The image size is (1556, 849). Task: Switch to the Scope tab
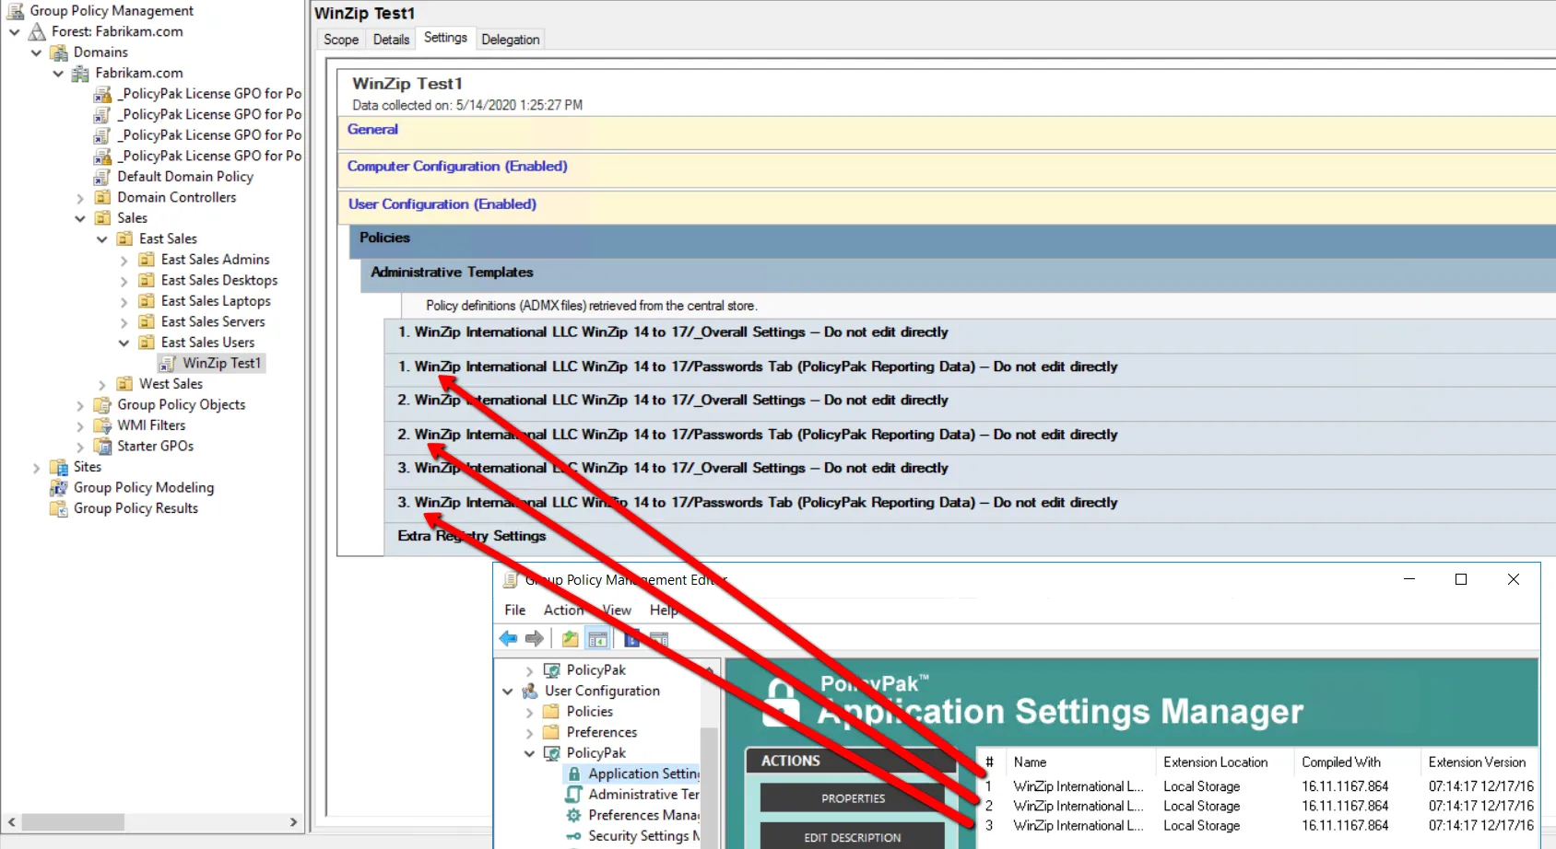(341, 40)
